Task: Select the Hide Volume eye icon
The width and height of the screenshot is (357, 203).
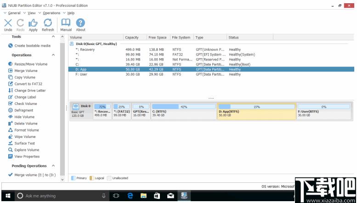Action: click(x=10, y=117)
